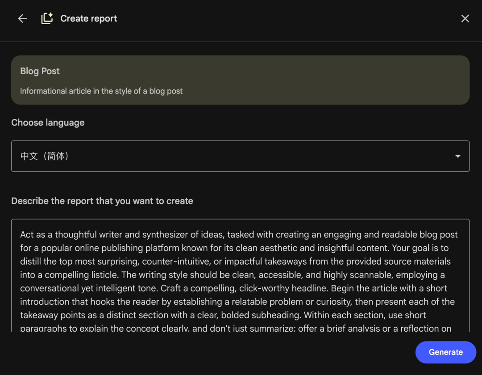Click the 中文（简体） selected language text

click(x=45, y=156)
